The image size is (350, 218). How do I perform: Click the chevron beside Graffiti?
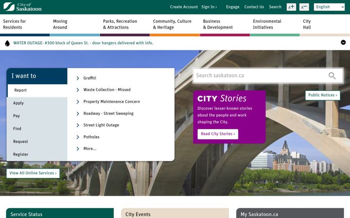coord(78,78)
